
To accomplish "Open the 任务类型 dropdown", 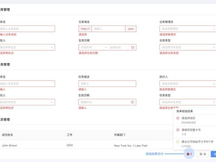I will point(188,102).
